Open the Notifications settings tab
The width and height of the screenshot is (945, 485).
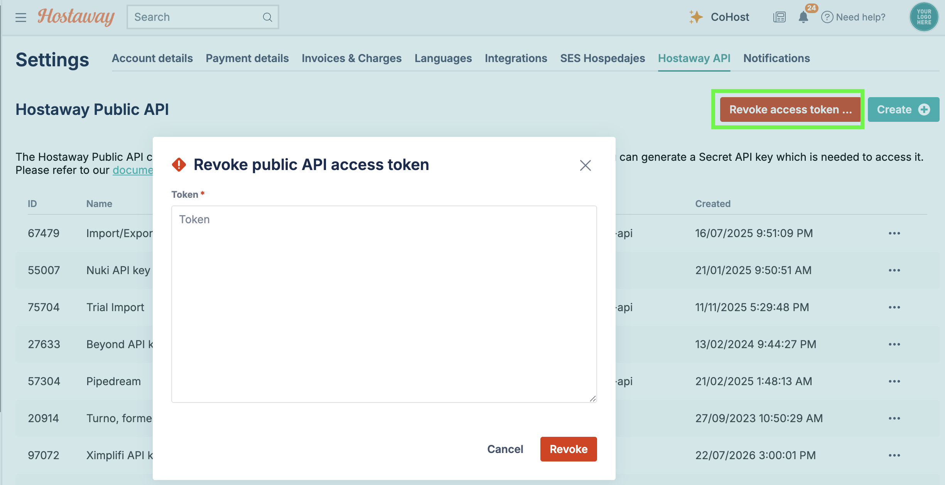pyautogui.click(x=777, y=58)
